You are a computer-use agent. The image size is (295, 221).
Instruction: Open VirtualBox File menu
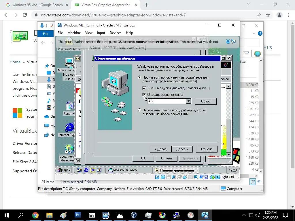pyautogui.click(x=60, y=33)
